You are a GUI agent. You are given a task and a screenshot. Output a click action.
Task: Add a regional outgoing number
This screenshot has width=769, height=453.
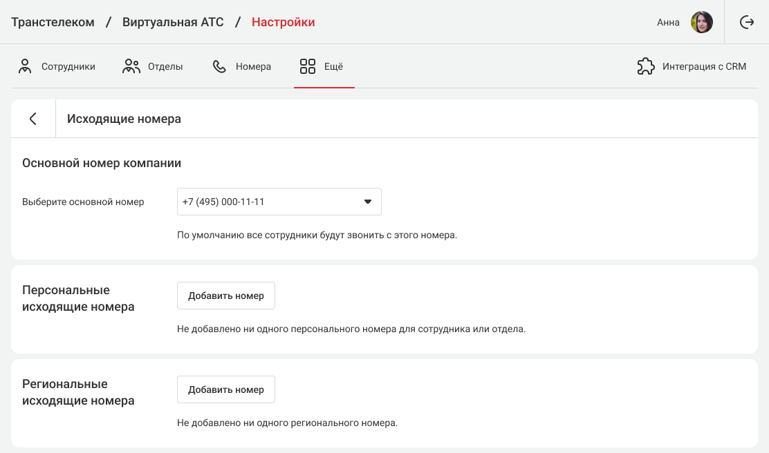pos(226,389)
